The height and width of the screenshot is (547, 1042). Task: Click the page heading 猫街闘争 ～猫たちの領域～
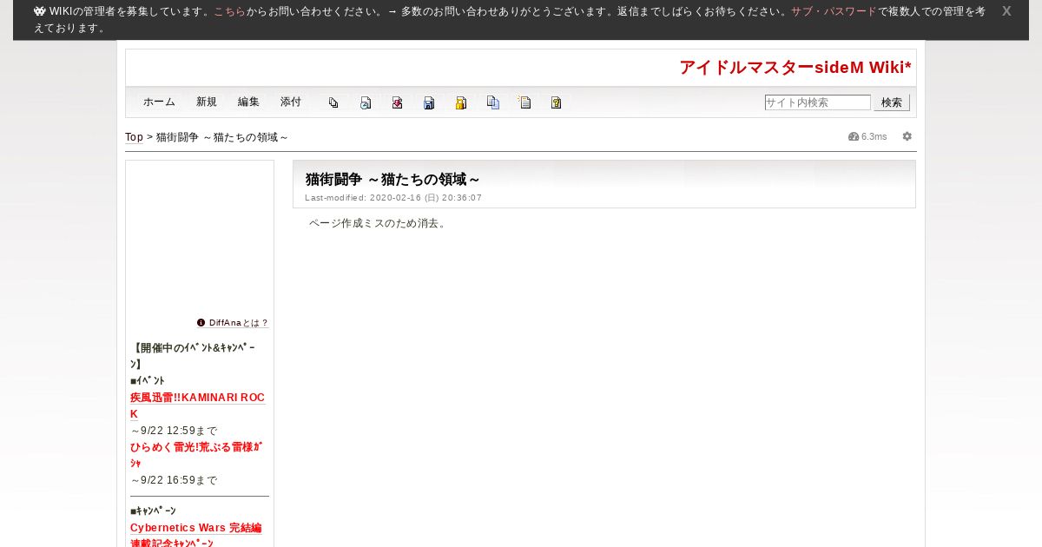pos(392,179)
